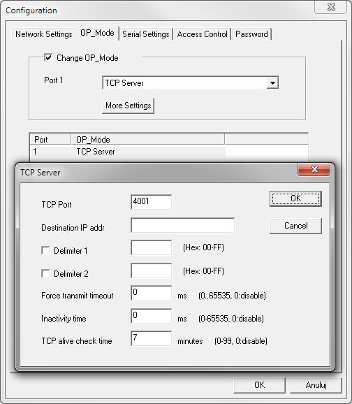
Task: Enable the Delimiter 1 checkbox
Action: (x=45, y=250)
